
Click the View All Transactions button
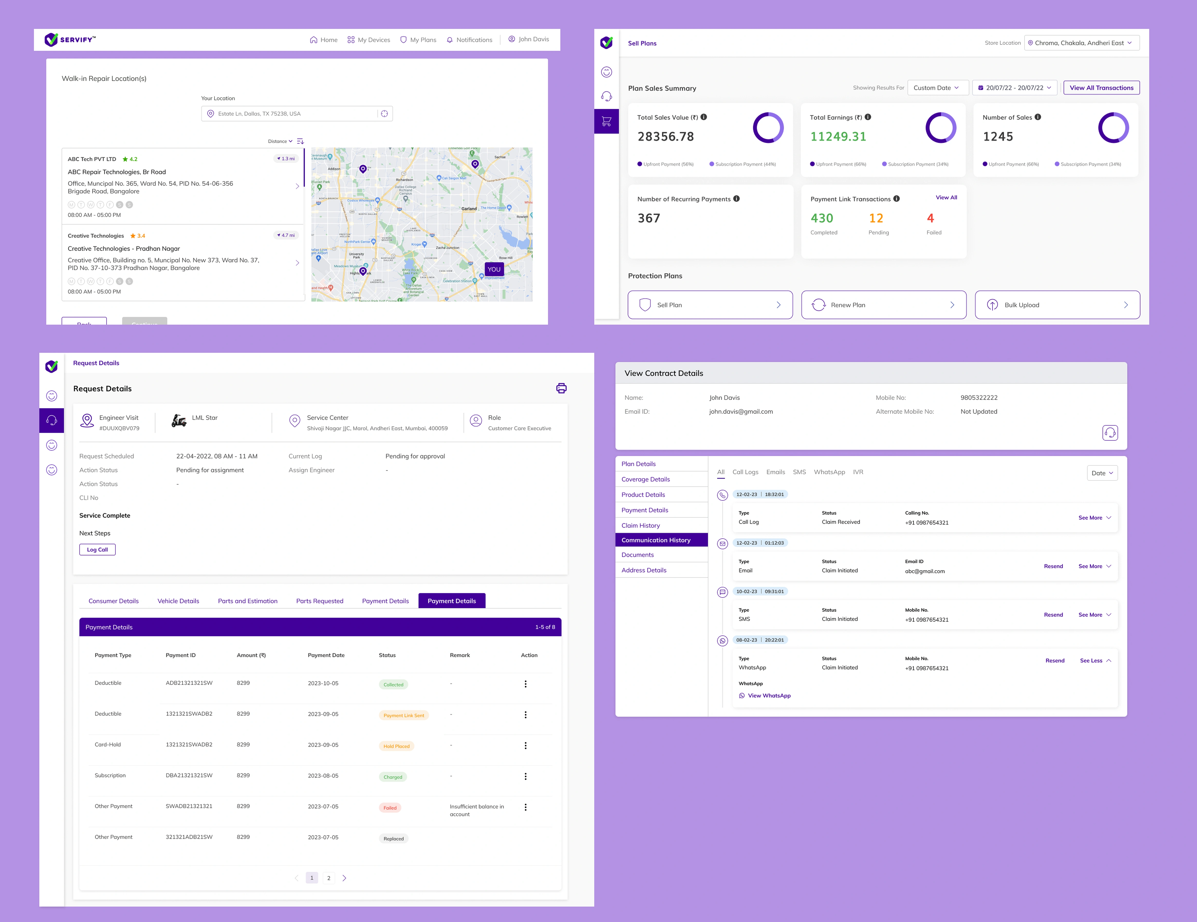click(x=1102, y=88)
